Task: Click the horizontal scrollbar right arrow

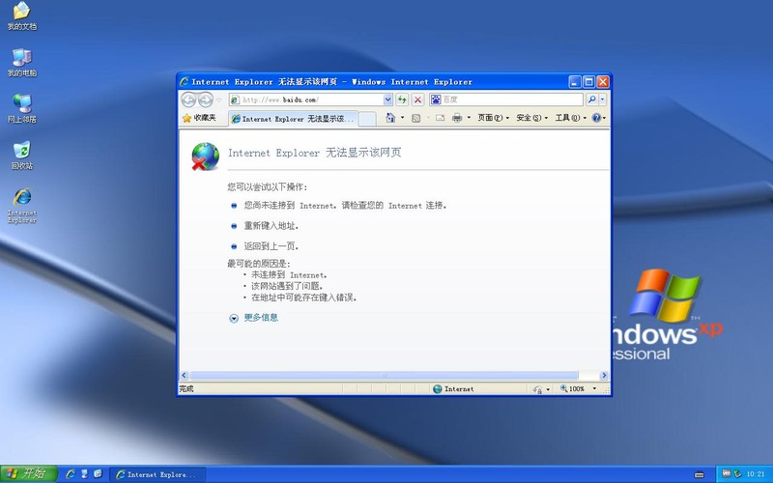Action: coord(604,376)
